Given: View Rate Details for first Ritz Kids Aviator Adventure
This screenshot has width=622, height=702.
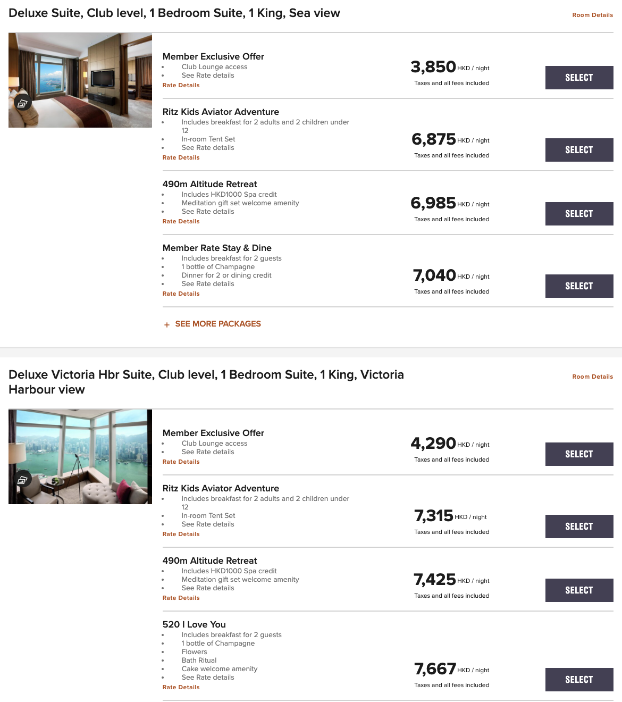Looking at the screenshot, I should (181, 157).
